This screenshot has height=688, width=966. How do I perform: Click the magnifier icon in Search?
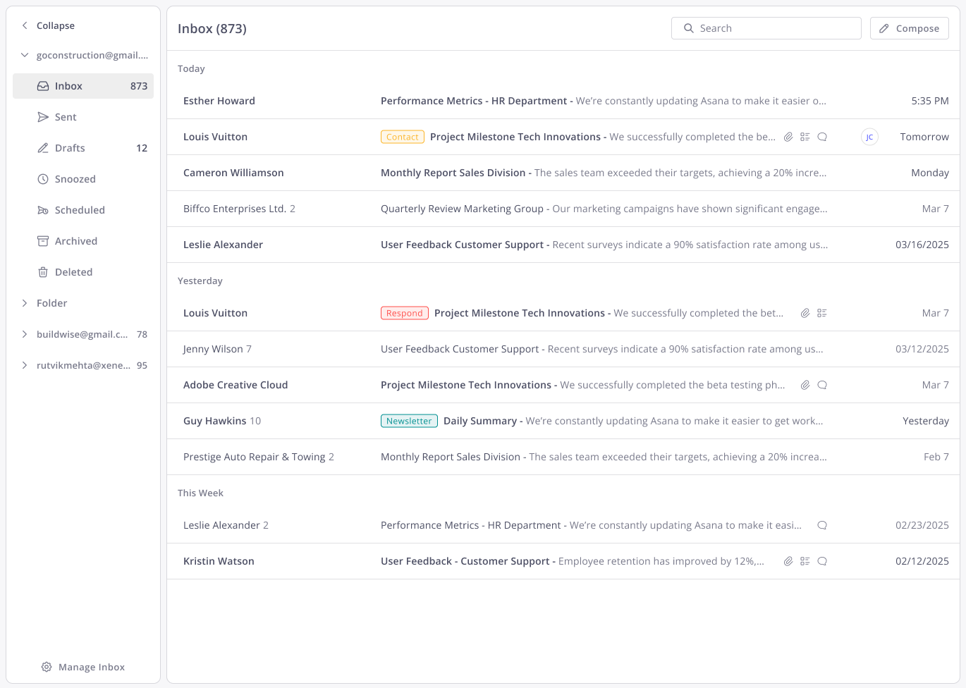[x=688, y=28]
